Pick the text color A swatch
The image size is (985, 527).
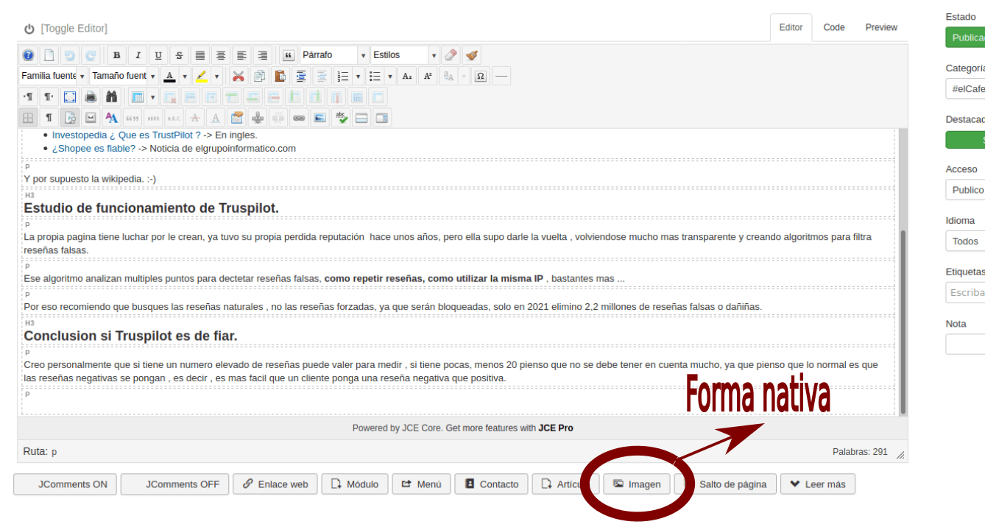[169, 76]
